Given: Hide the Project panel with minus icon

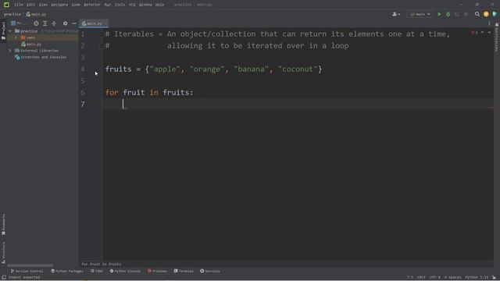Looking at the screenshot, I should click(74, 23).
